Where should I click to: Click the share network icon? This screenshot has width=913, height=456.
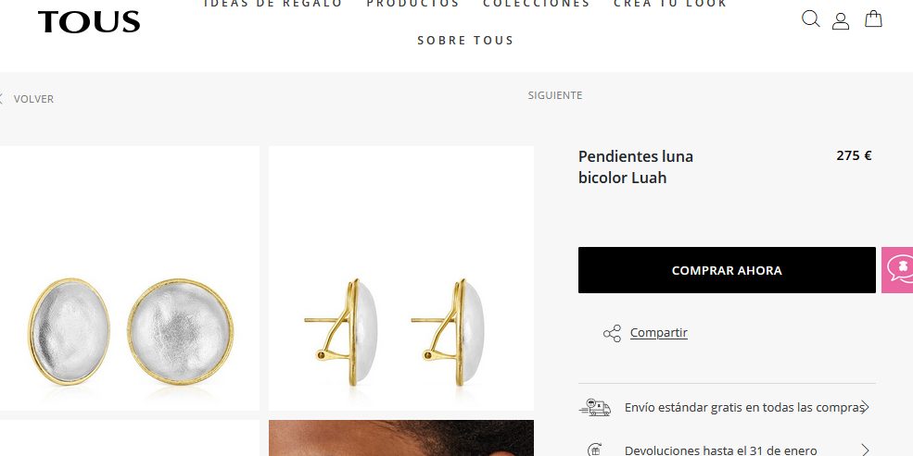tap(612, 333)
